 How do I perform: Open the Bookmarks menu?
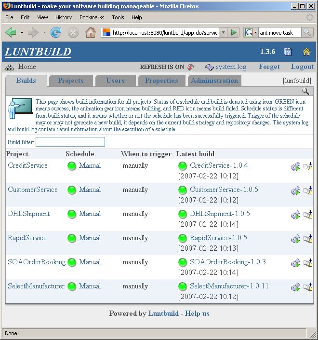click(x=92, y=17)
